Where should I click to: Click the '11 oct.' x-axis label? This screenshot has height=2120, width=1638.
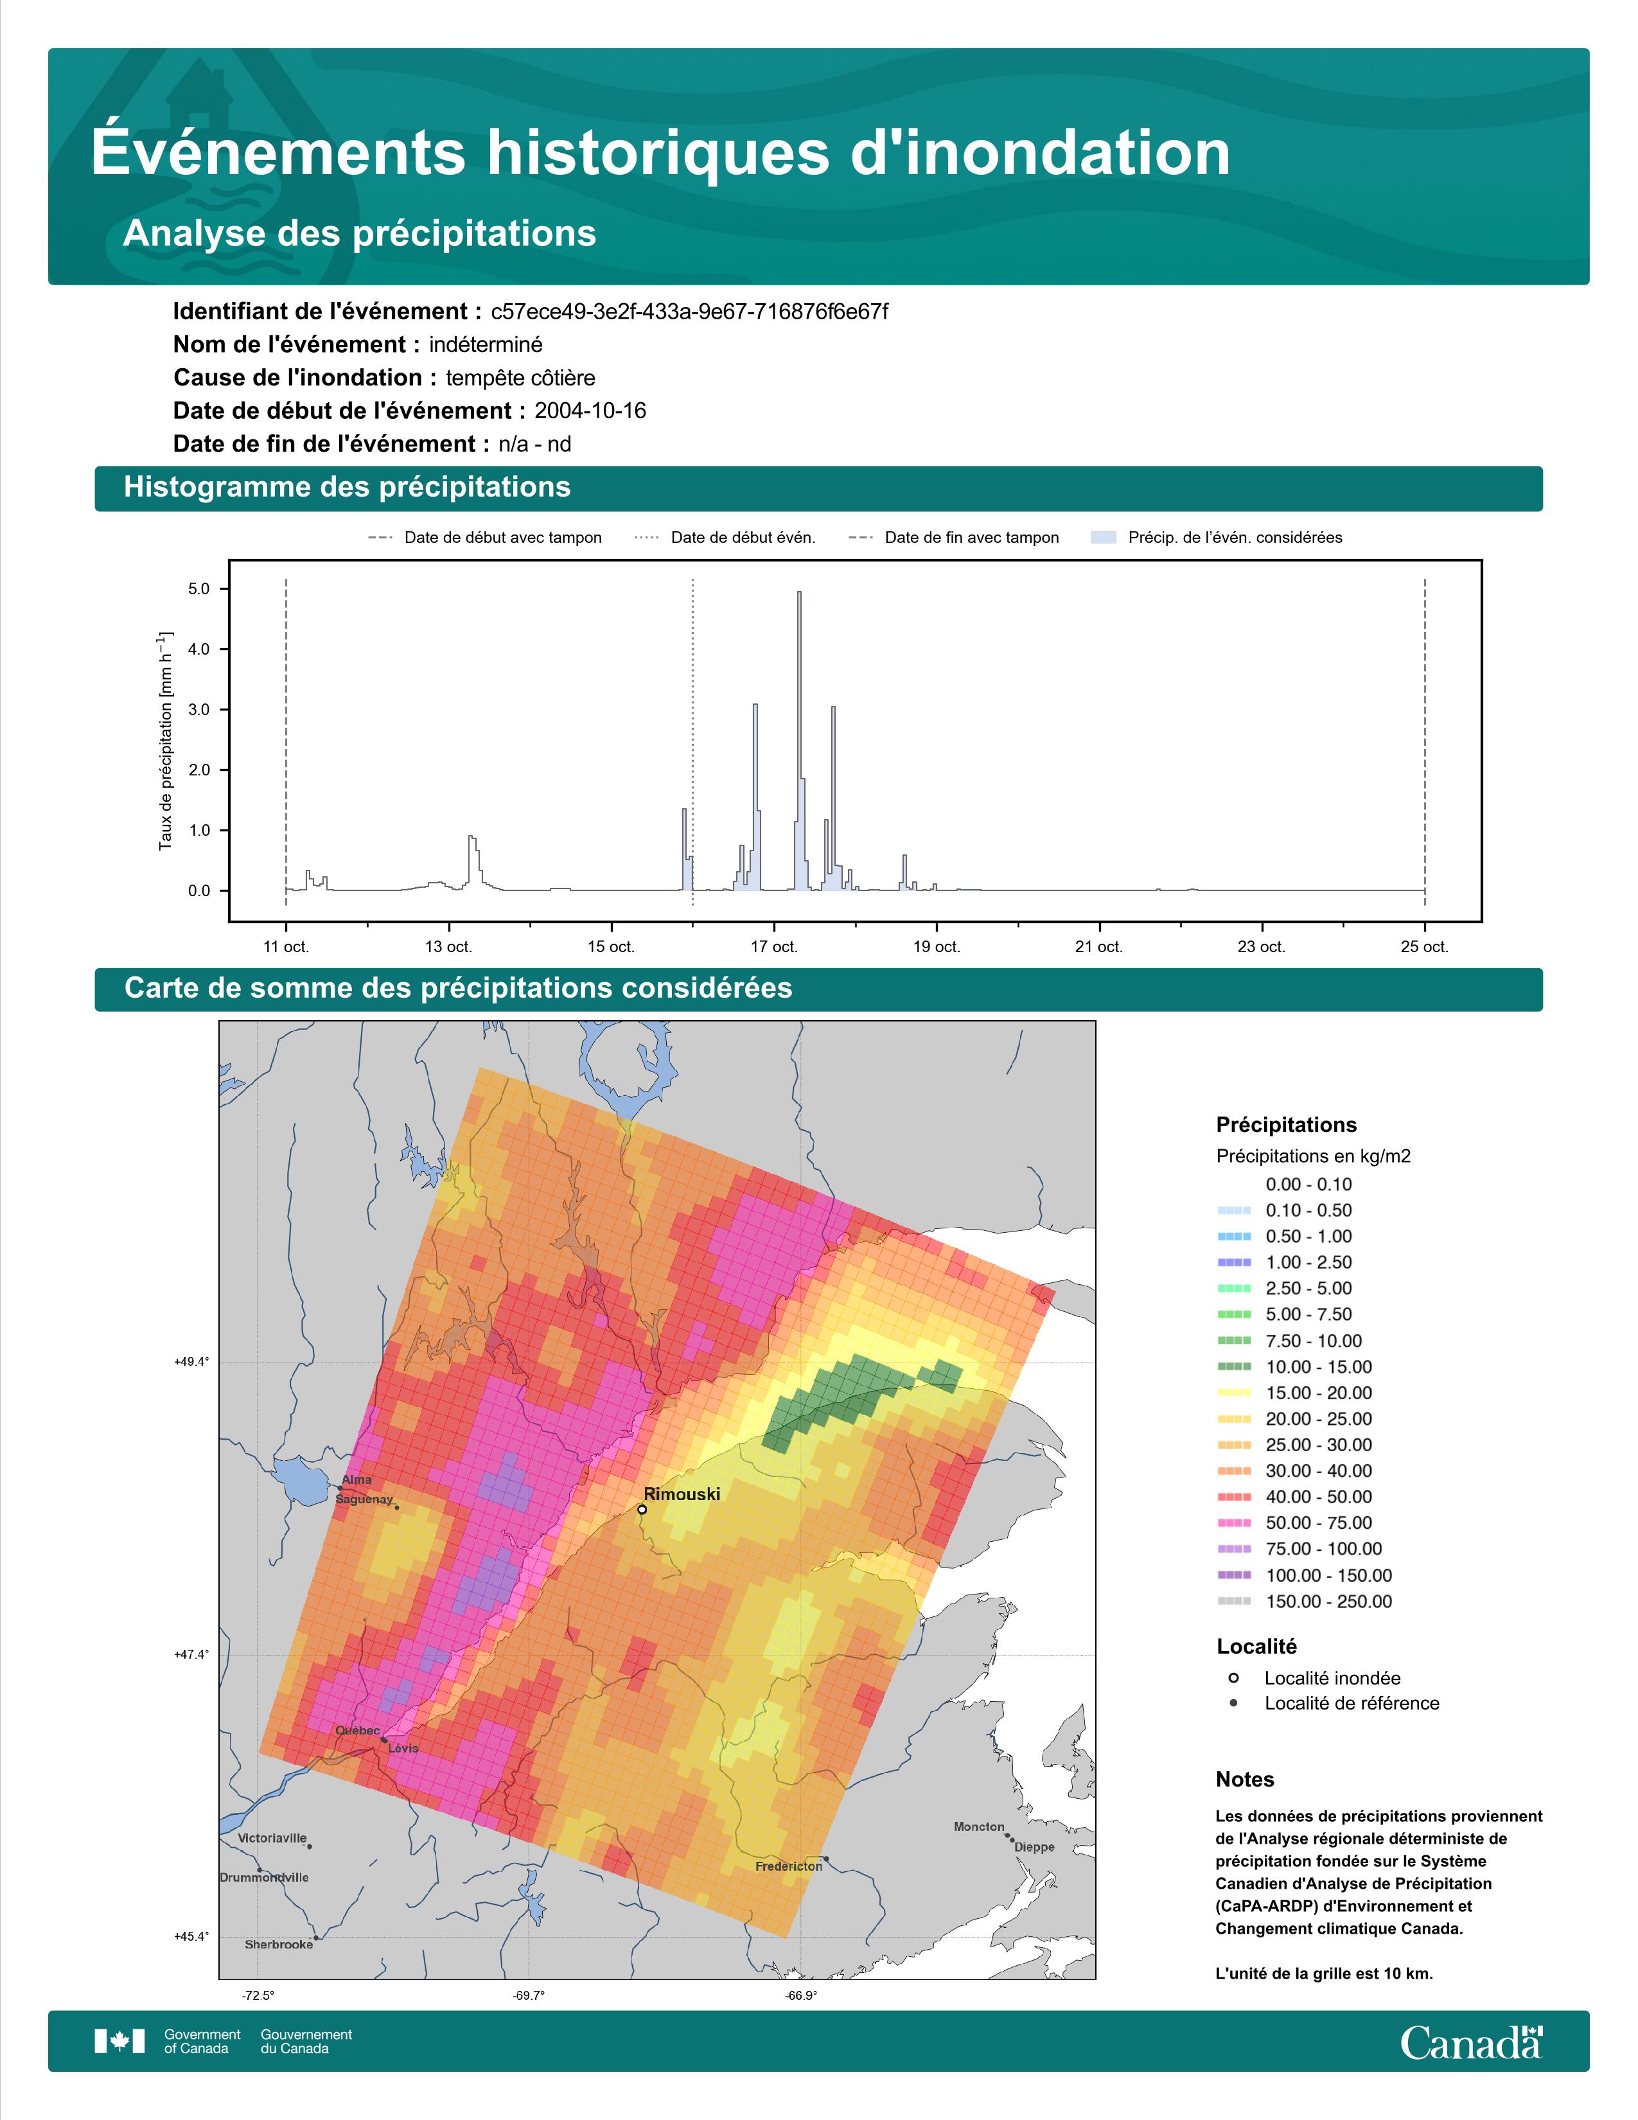[x=286, y=946]
